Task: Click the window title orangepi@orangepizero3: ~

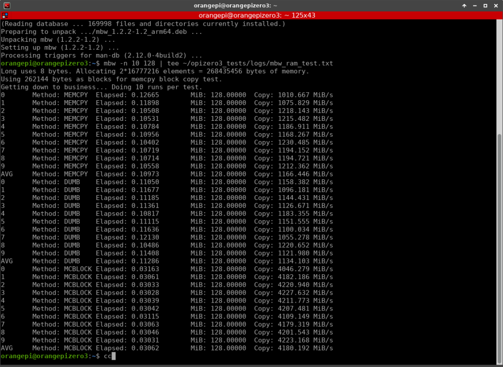Action: [251, 5]
